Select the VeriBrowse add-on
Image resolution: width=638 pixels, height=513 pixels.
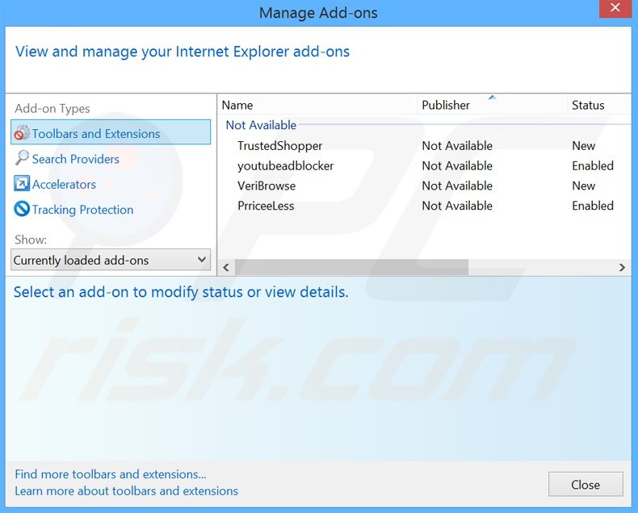[267, 186]
